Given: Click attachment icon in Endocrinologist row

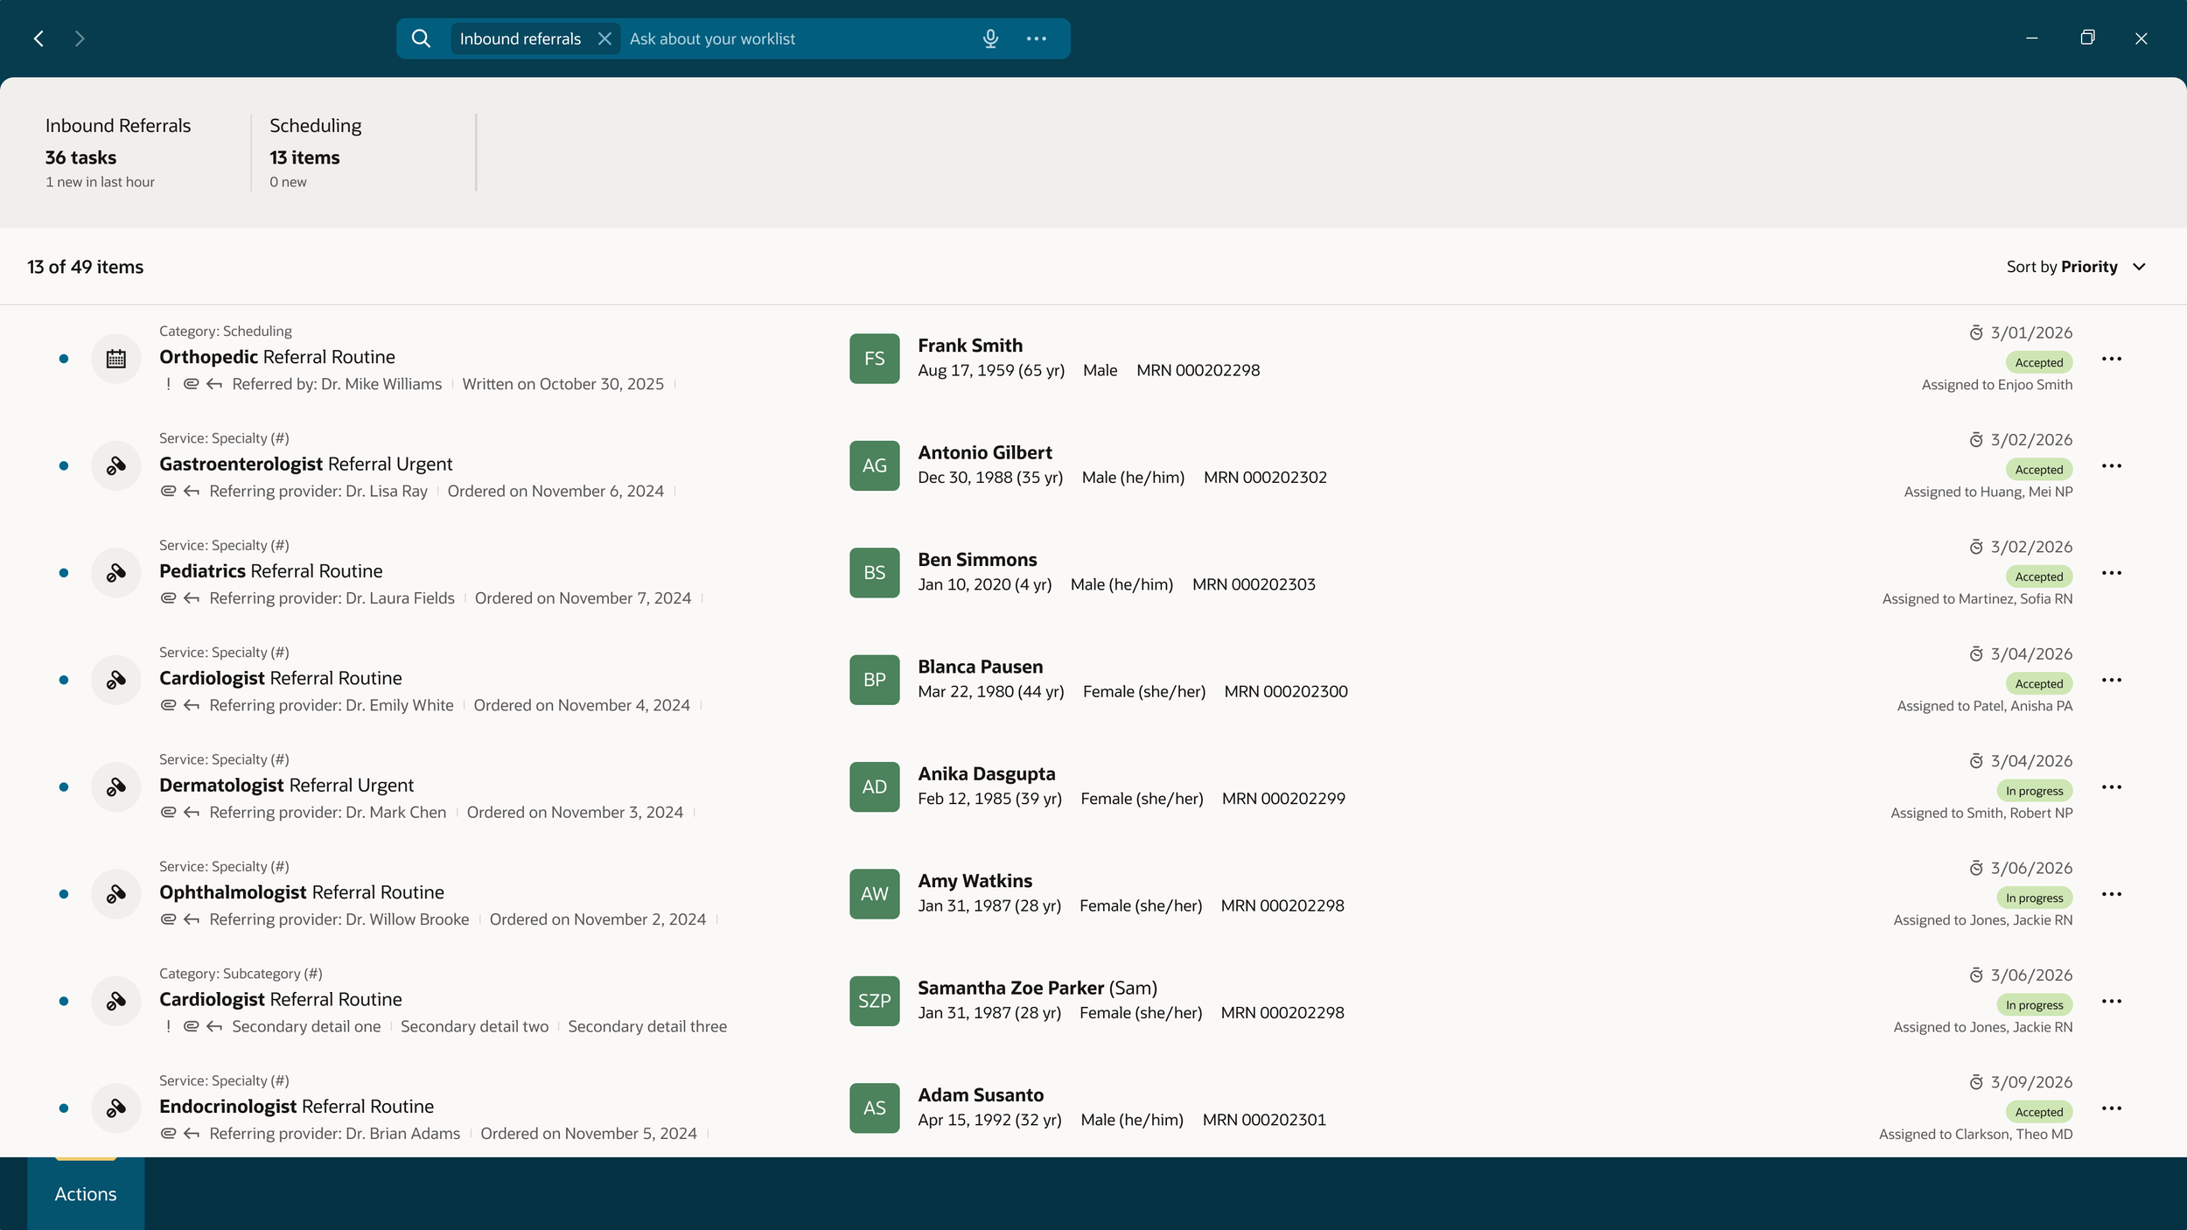Looking at the screenshot, I should [168, 1134].
